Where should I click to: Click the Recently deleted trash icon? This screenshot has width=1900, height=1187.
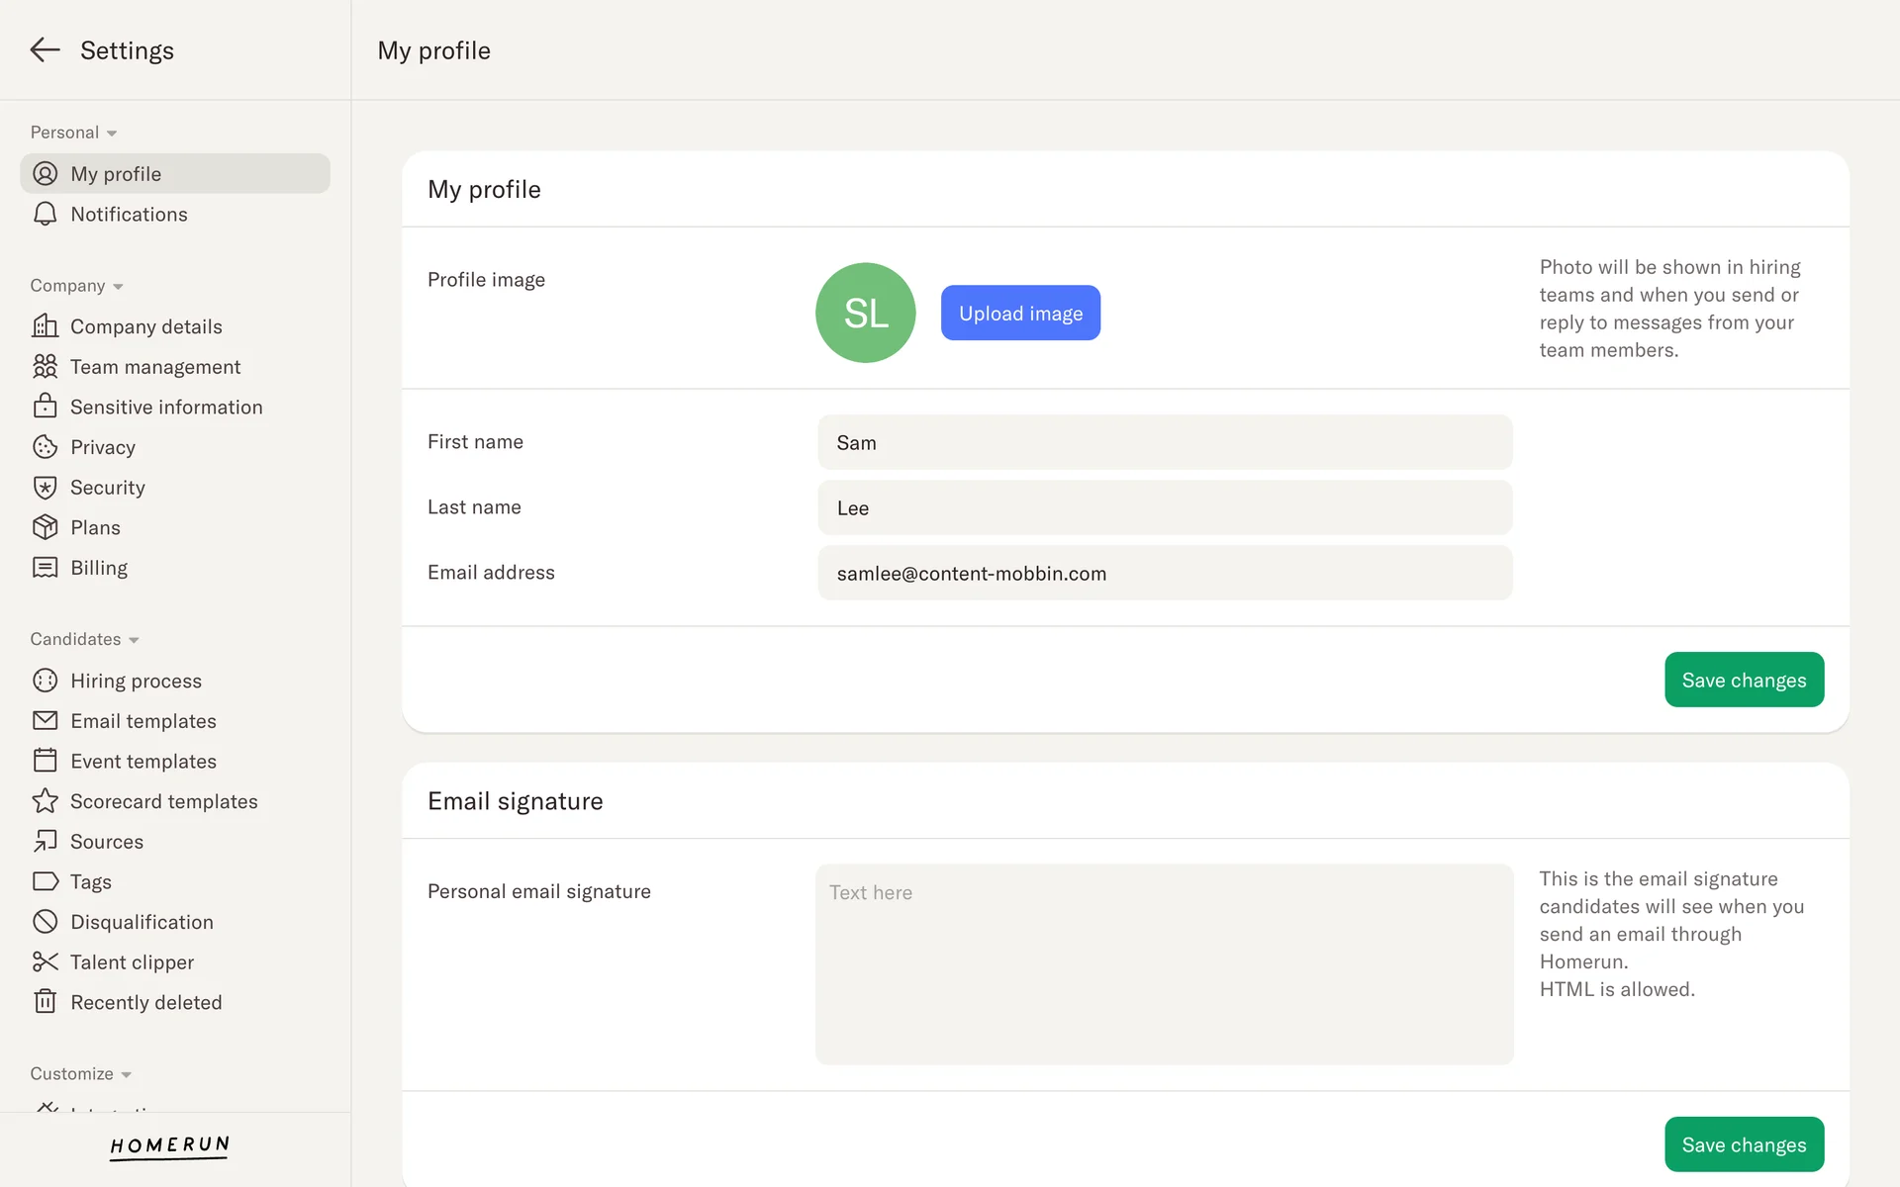point(45,1002)
